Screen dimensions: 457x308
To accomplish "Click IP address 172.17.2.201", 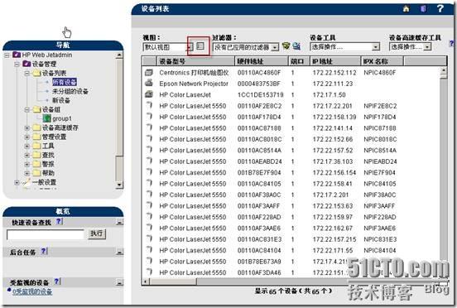I will click(330, 195).
